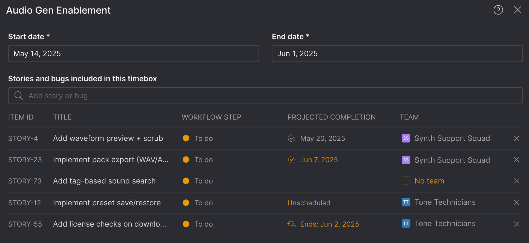Close the Audio Gen Enablement dialog

point(517,10)
